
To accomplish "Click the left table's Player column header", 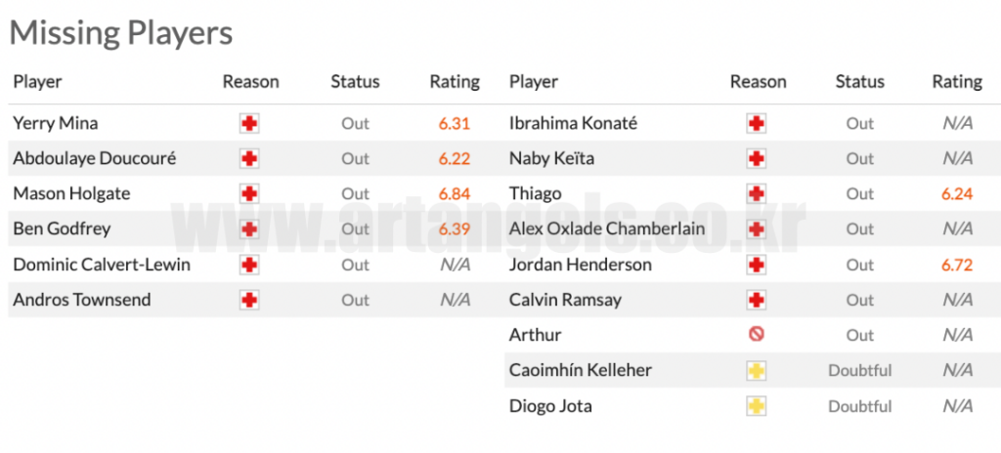I will [x=37, y=82].
